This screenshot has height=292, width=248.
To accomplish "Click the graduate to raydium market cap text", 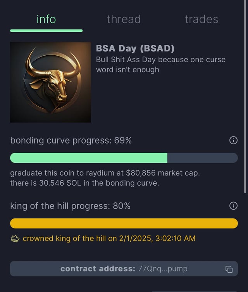I will click(x=105, y=172).
